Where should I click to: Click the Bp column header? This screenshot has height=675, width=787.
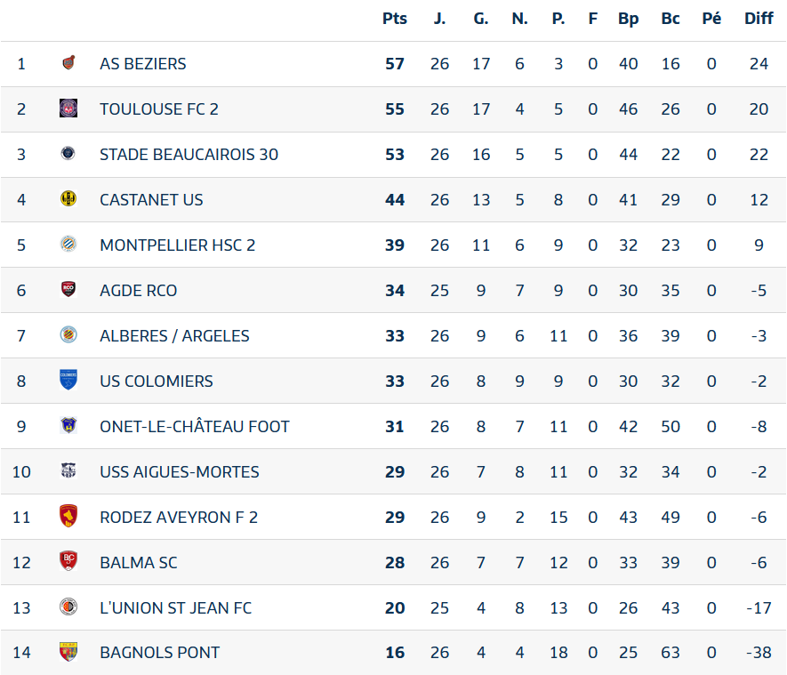(628, 19)
